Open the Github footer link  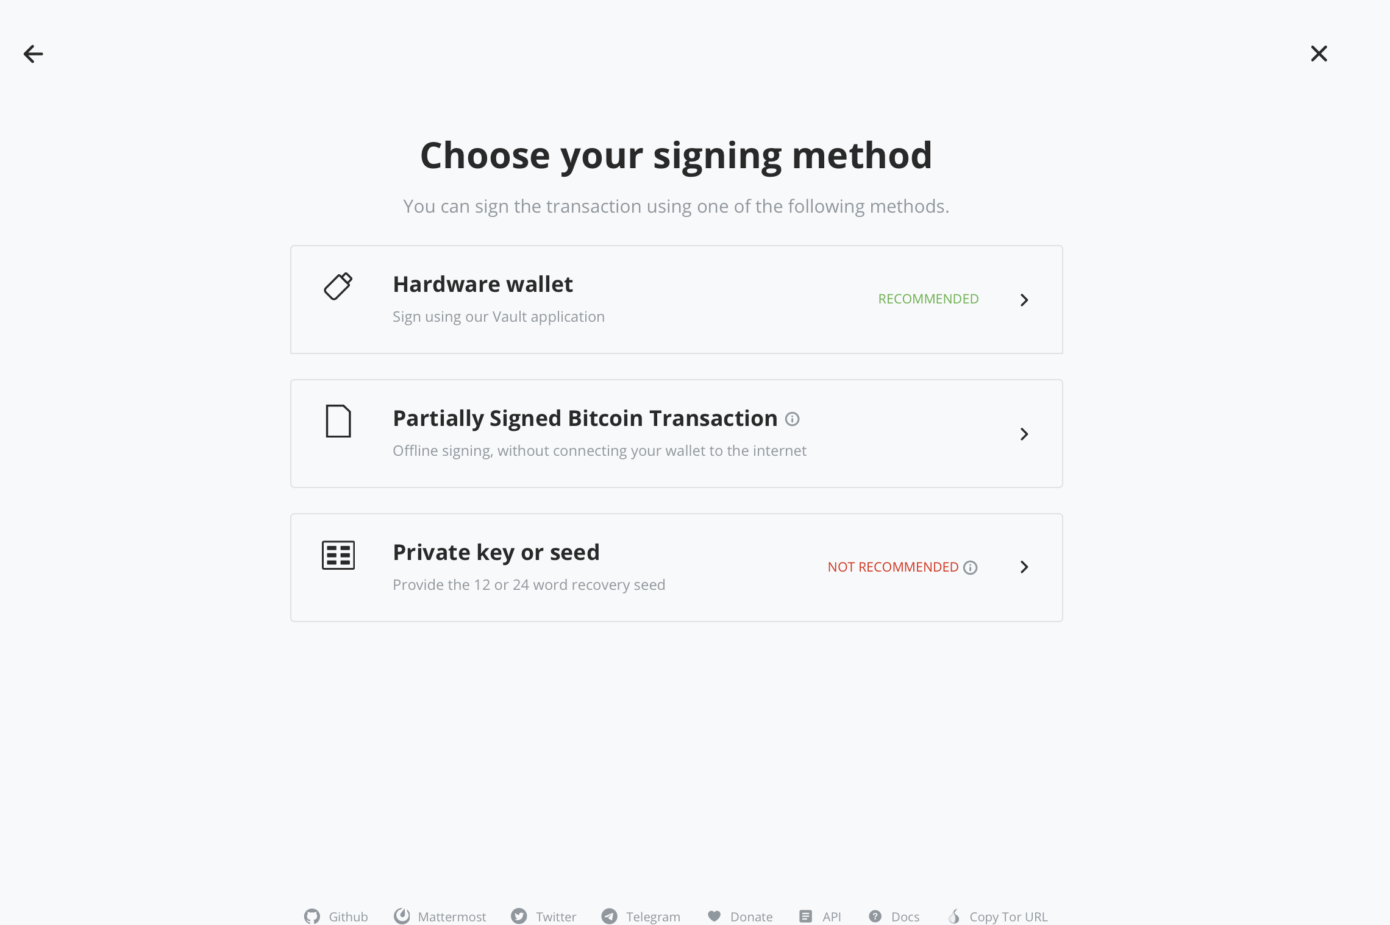(x=336, y=916)
